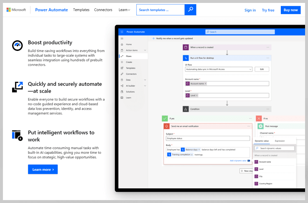Screen dimensions: 308x203
Task: Select Account name dynamic value item
Action: click(x=275, y=162)
